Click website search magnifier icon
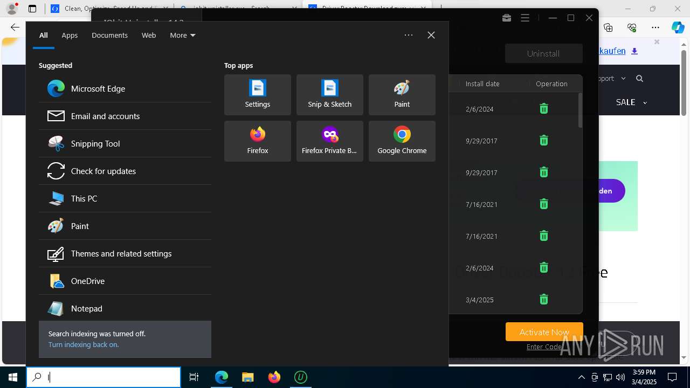The height and width of the screenshot is (388, 690). click(640, 79)
